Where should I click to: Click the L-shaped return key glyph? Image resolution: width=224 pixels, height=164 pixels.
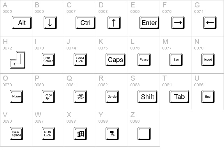18,60
